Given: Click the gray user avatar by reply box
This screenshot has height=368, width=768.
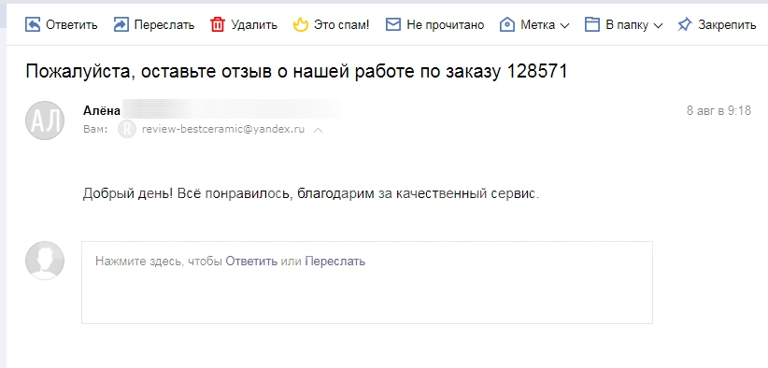Looking at the screenshot, I should (45, 261).
